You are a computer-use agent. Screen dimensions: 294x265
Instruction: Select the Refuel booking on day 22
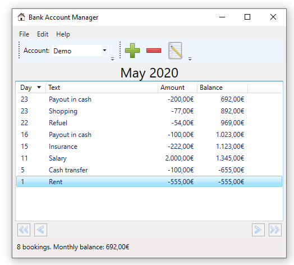coord(149,123)
